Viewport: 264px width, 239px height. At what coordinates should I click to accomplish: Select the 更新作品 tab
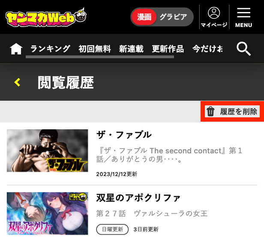click(168, 49)
